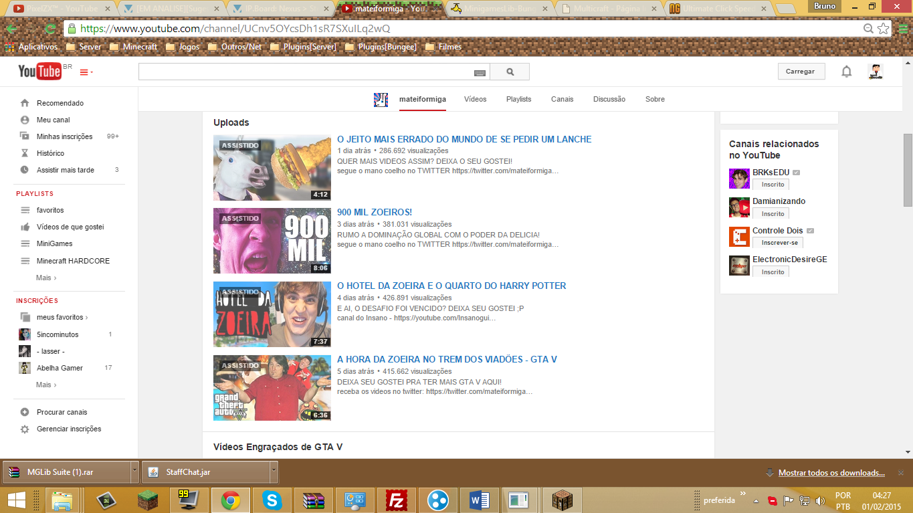Open FileZilla from the taskbar
Viewport: 913px width, 513px height.
[x=397, y=500]
